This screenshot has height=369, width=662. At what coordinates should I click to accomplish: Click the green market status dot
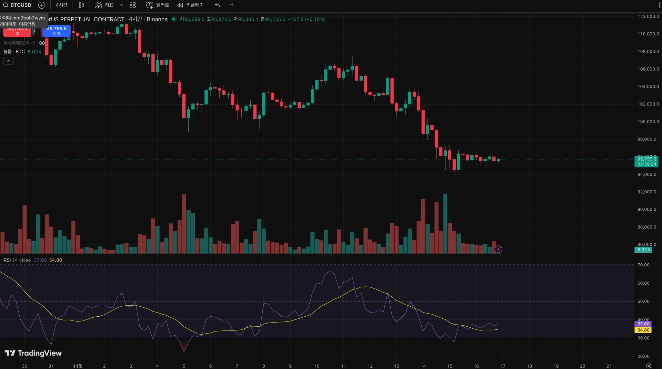[x=174, y=19]
